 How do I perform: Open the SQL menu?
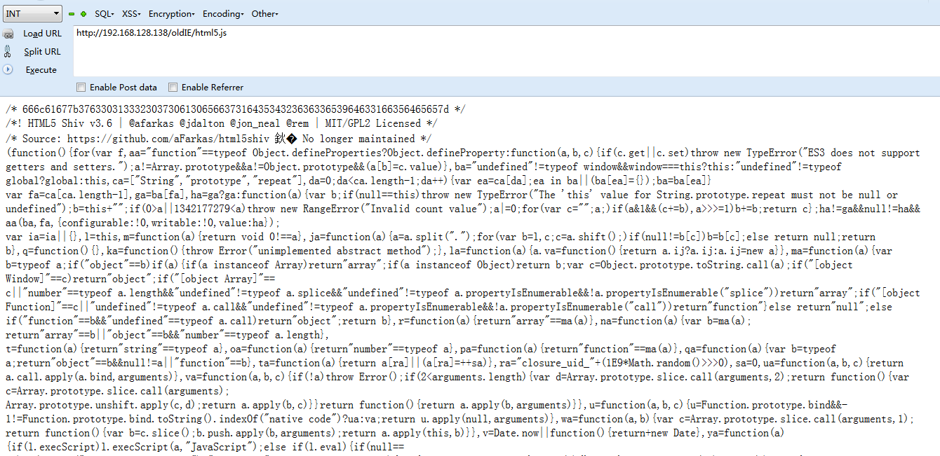pyautogui.click(x=105, y=14)
